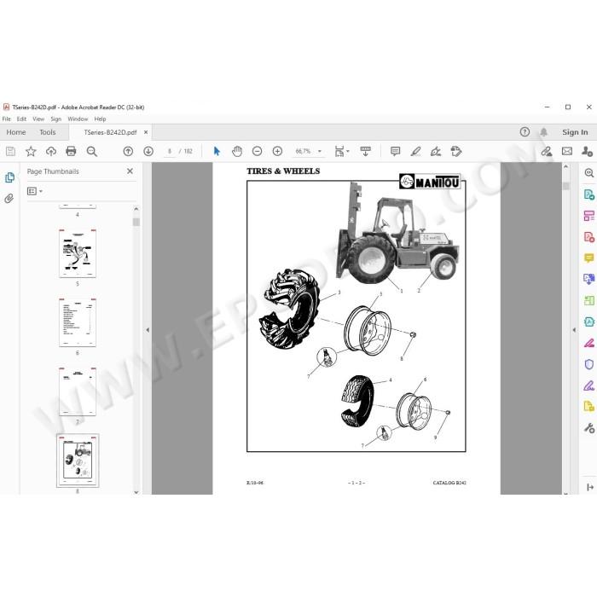Open the Help menu

click(100, 119)
